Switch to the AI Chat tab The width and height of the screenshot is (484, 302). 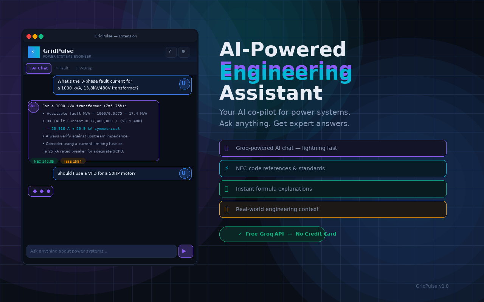(39, 68)
